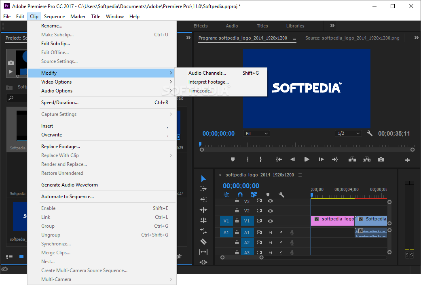The height and width of the screenshot is (285, 421).
Task: Open the Fit zoom level dropdown
Action: tap(256, 134)
